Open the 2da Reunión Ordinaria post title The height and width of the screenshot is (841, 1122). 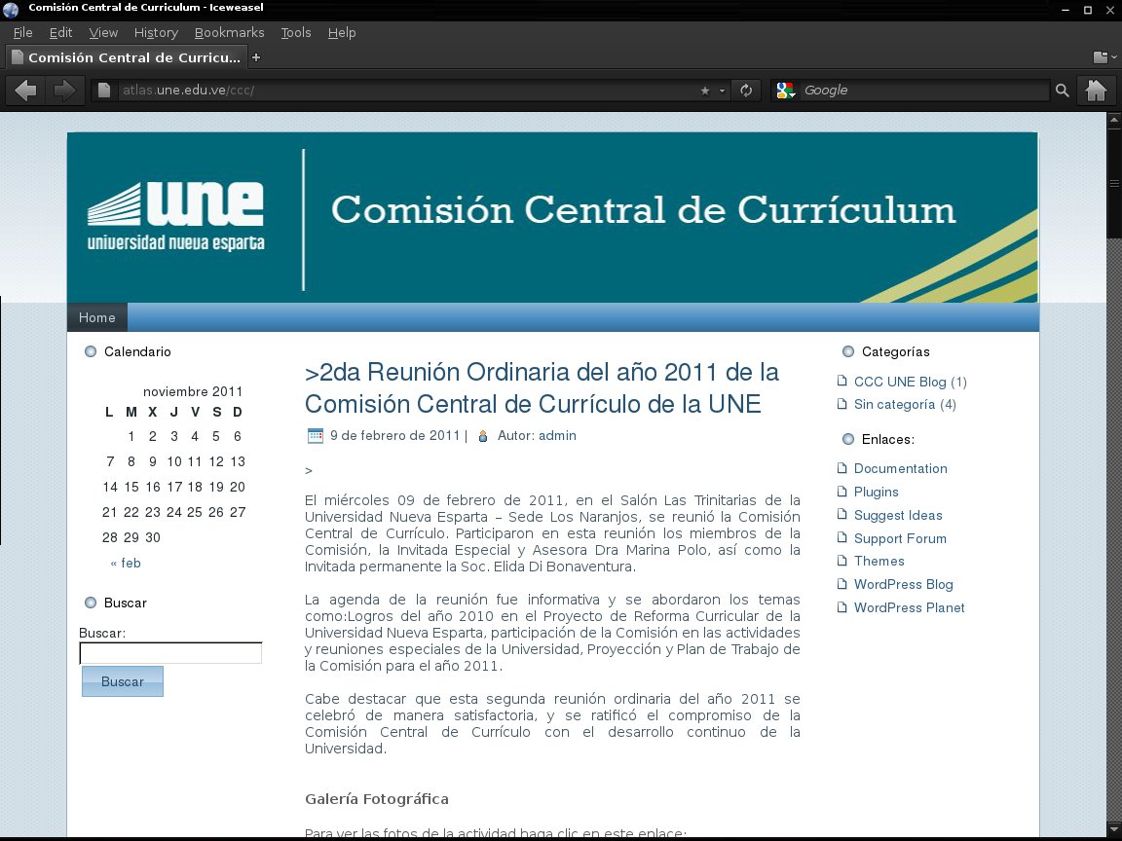tap(542, 387)
